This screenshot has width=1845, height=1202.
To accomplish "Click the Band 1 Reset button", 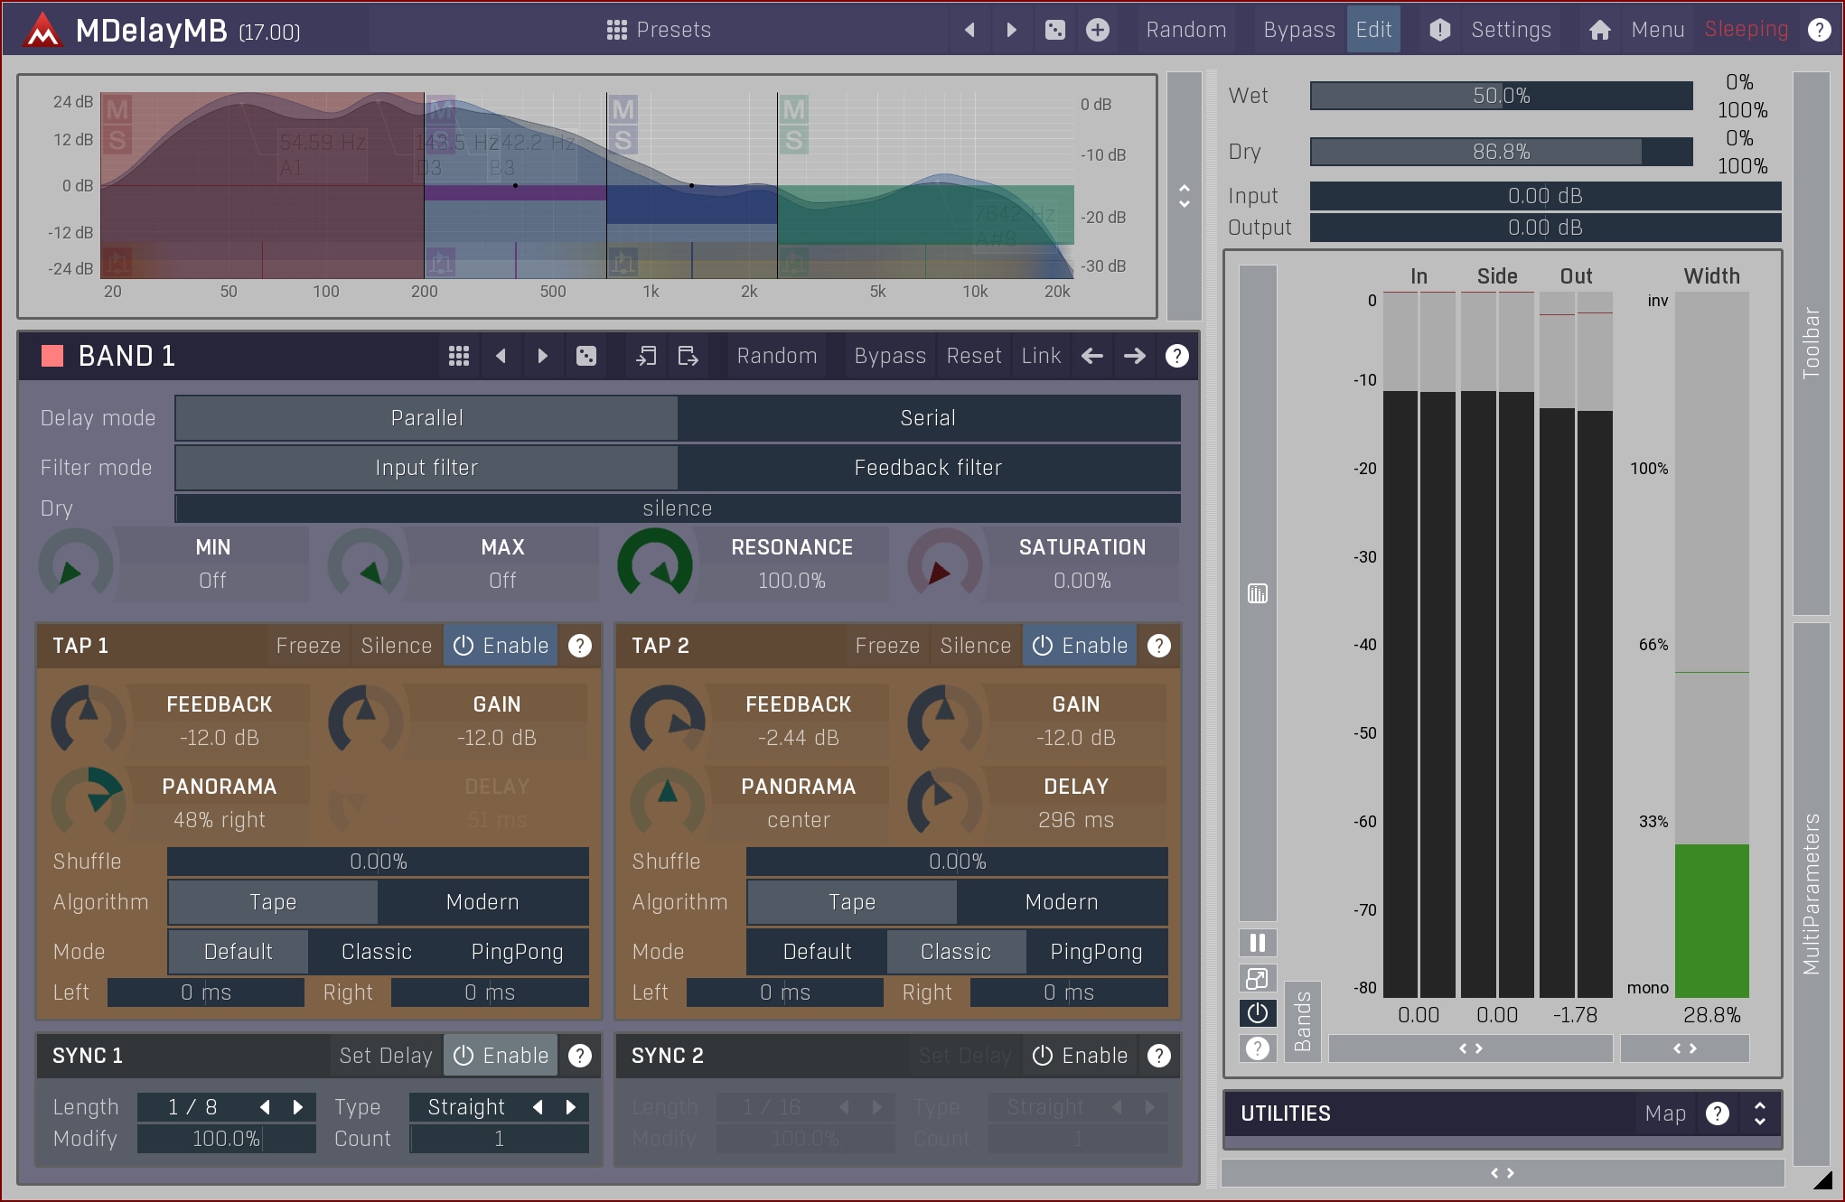I will point(973,356).
